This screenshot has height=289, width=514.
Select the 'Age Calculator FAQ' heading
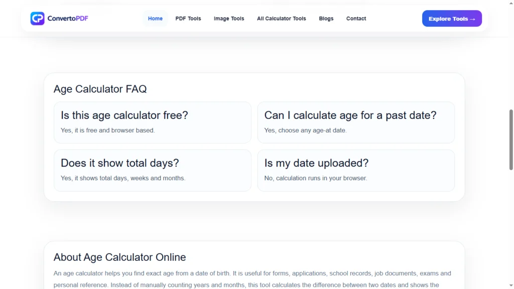click(x=100, y=89)
